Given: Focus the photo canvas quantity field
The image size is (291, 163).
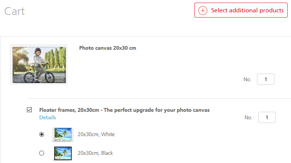Looking at the screenshot, I should pyautogui.click(x=266, y=79).
